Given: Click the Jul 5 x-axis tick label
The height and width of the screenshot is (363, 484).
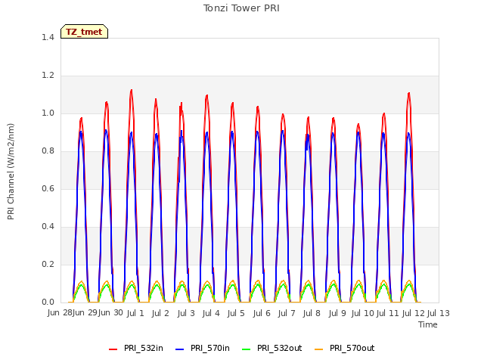Looking at the screenshot, I should pos(236,313).
